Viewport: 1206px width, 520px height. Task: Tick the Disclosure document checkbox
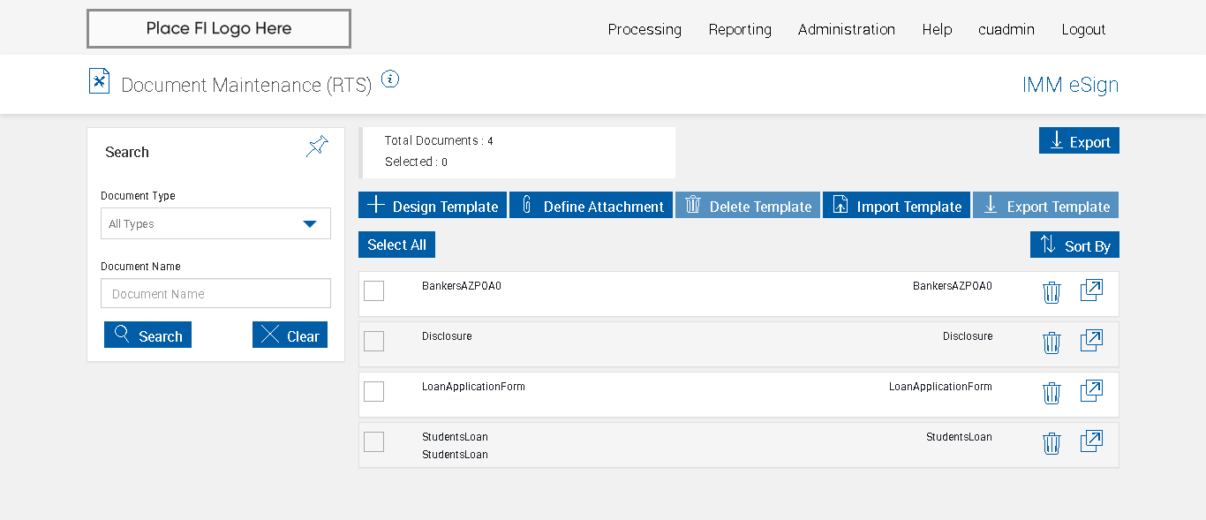[x=374, y=341]
